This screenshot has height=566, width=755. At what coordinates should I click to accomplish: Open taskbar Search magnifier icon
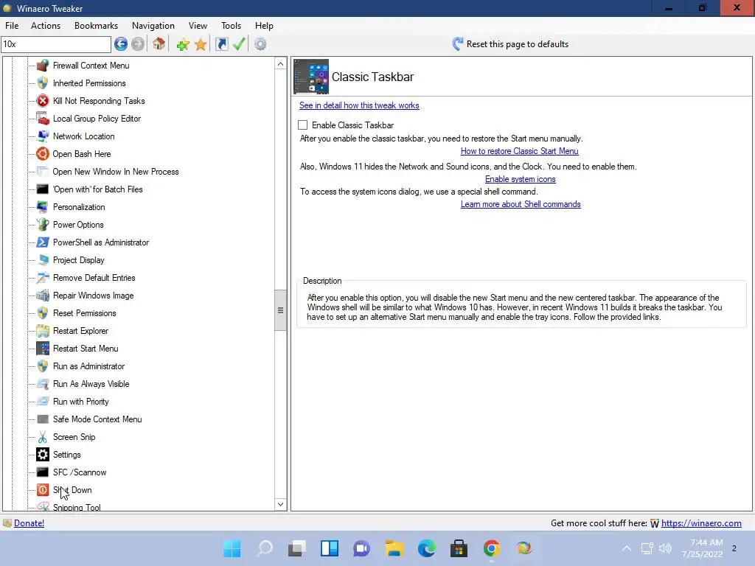[x=265, y=548]
